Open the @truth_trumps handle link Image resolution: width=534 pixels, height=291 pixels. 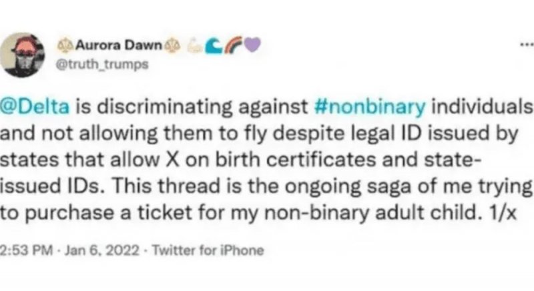pos(102,64)
